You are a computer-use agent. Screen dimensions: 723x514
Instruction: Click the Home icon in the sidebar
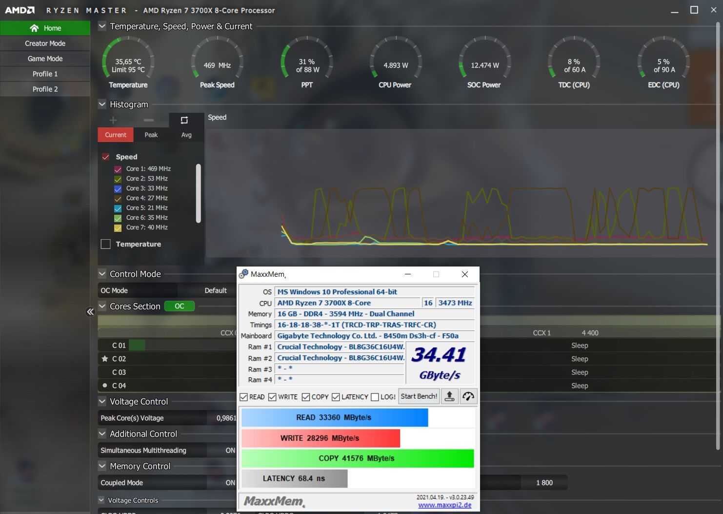tap(34, 28)
